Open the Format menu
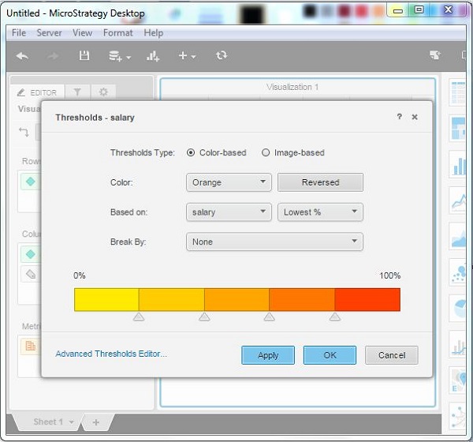Screen dimensions: 473x442 117,33
